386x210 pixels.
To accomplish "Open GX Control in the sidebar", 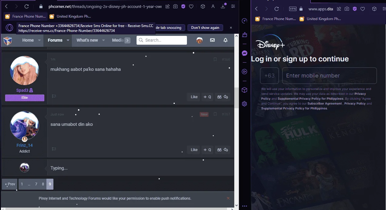I will click(x=245, y=21).
